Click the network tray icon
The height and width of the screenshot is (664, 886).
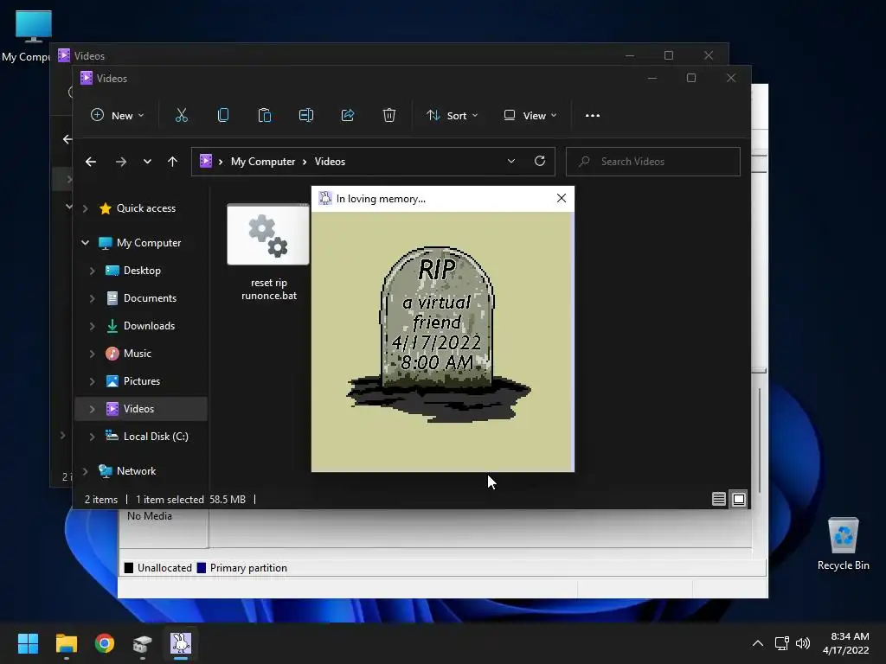pos(781,643)
